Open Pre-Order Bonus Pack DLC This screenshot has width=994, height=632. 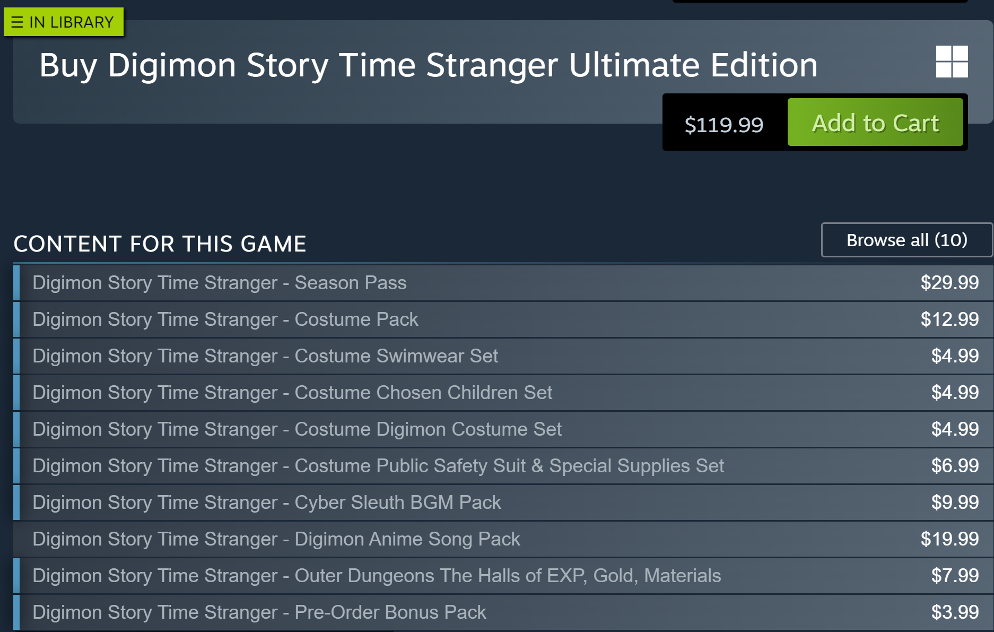(x=259, y=612)
